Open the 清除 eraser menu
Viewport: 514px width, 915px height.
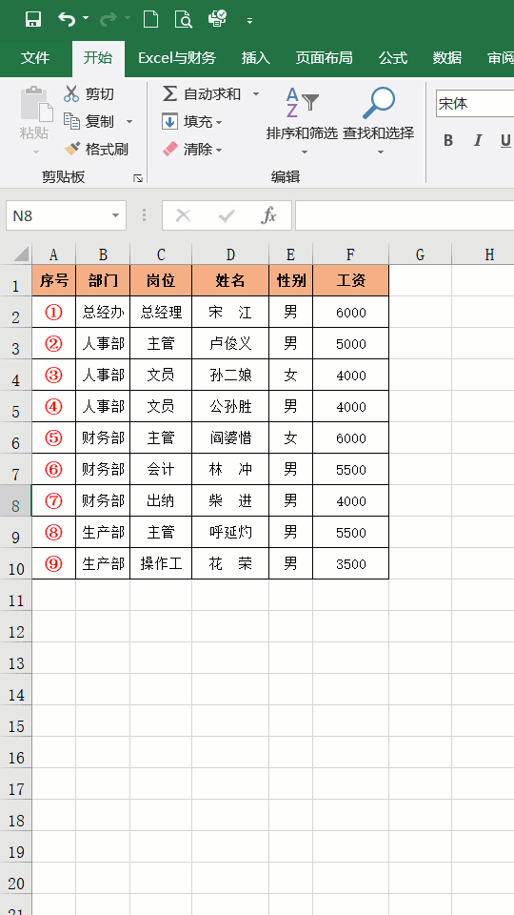click(x=192, y=150)
